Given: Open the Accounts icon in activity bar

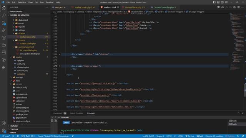Looking at the screenshot, I should coord(3,123).
